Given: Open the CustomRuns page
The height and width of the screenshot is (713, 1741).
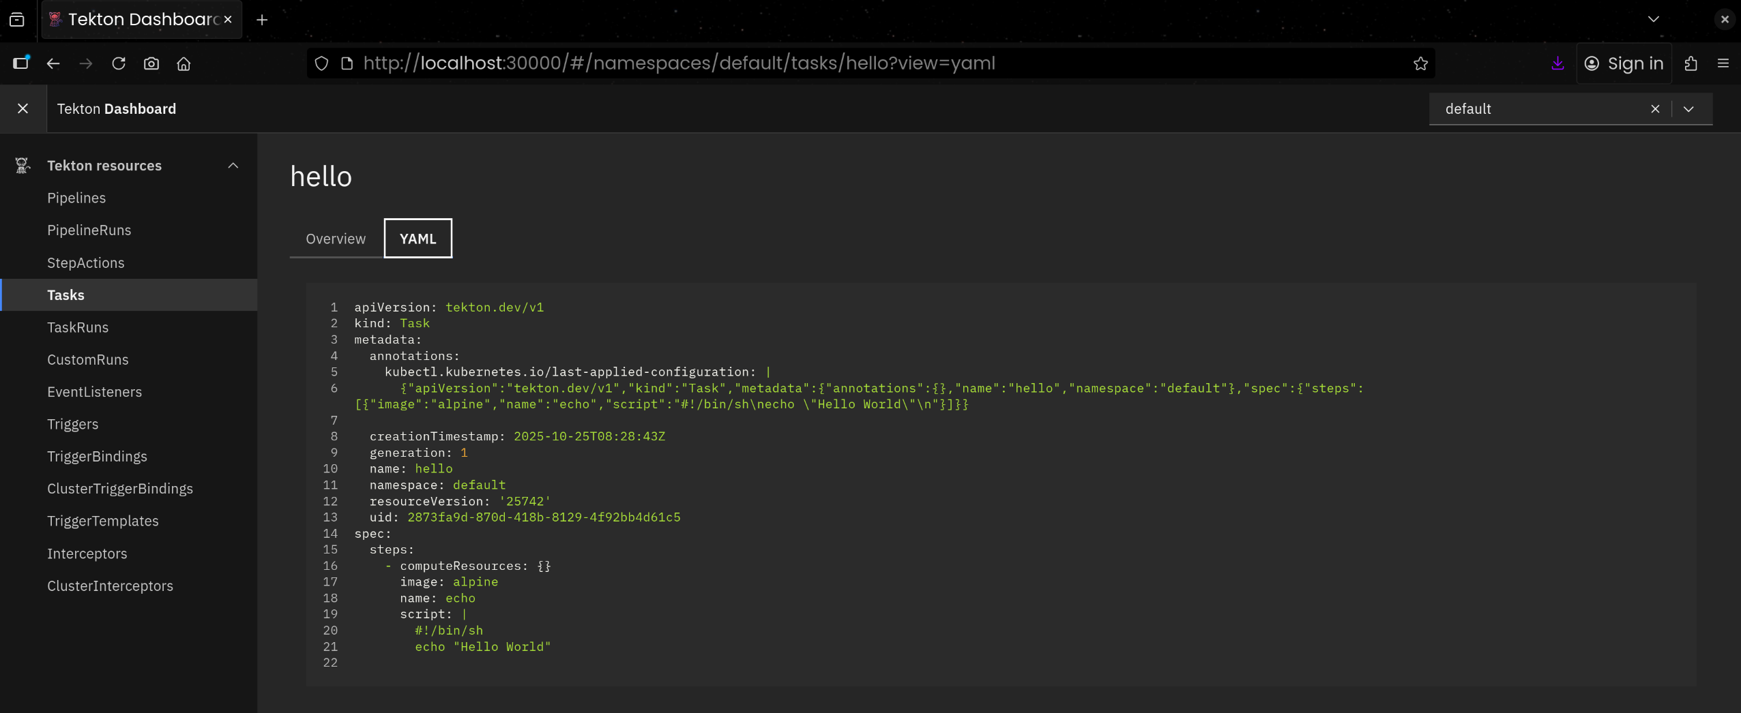Looking at the screenshot, I should click(x=88, y=360).
